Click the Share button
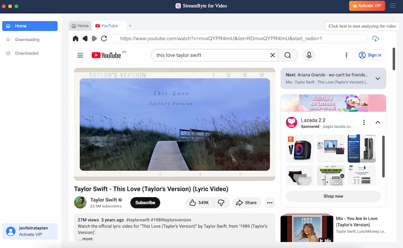 (247, 203)
